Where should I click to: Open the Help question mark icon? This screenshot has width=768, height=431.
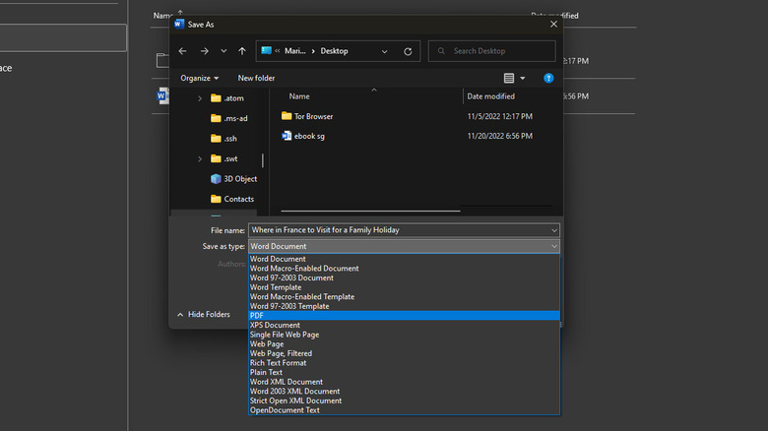coord(548,78)
